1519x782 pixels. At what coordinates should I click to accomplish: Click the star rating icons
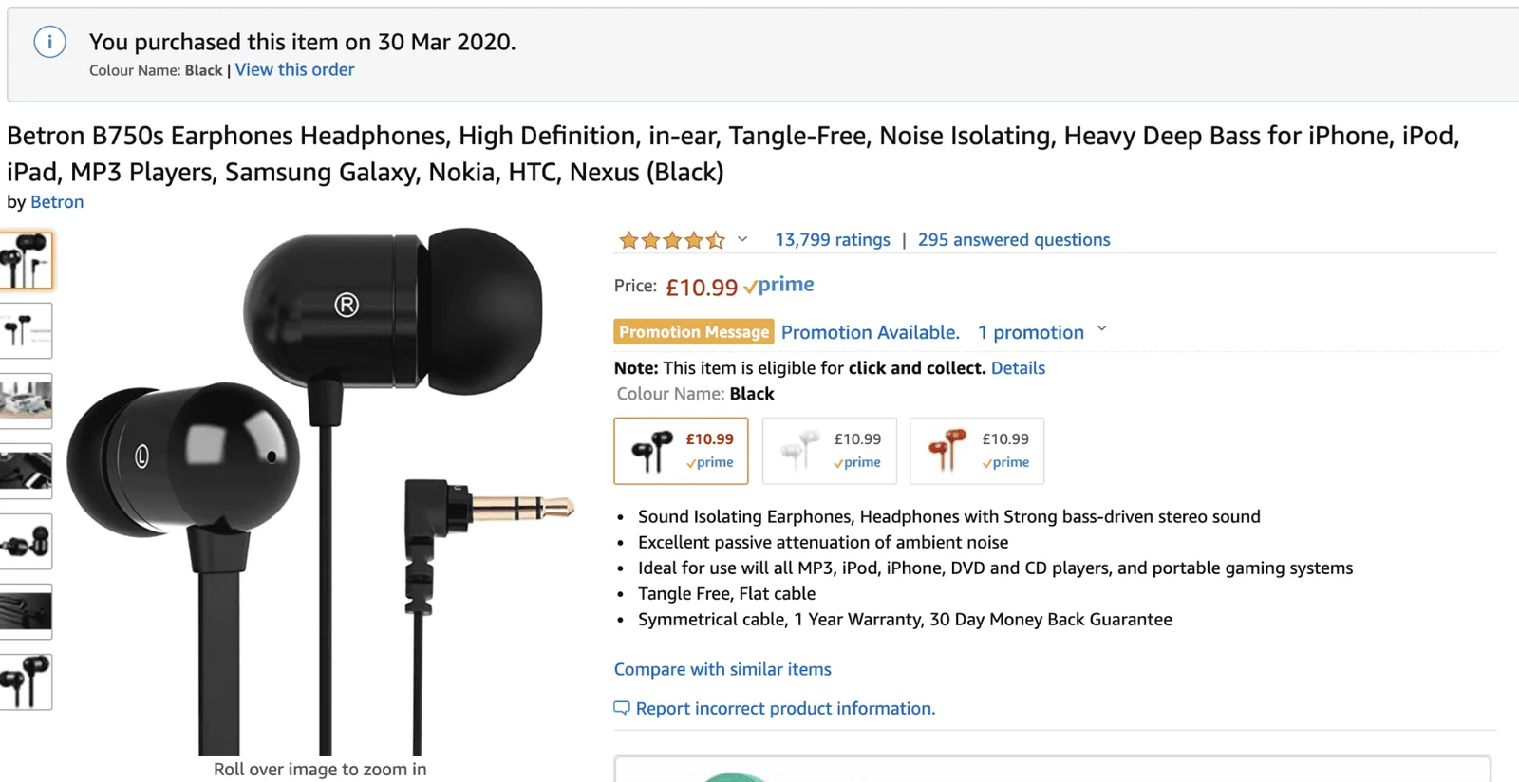click(x=671, y=240)
